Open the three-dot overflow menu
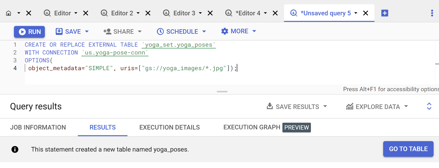The width and height of the screenshot is (439, 168). pos(432,13)
